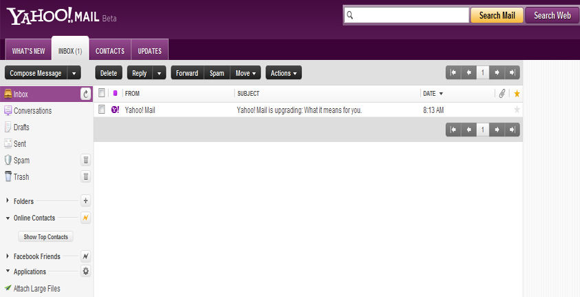Click the Attach Large Files paper plane icon

pos(8,288)
